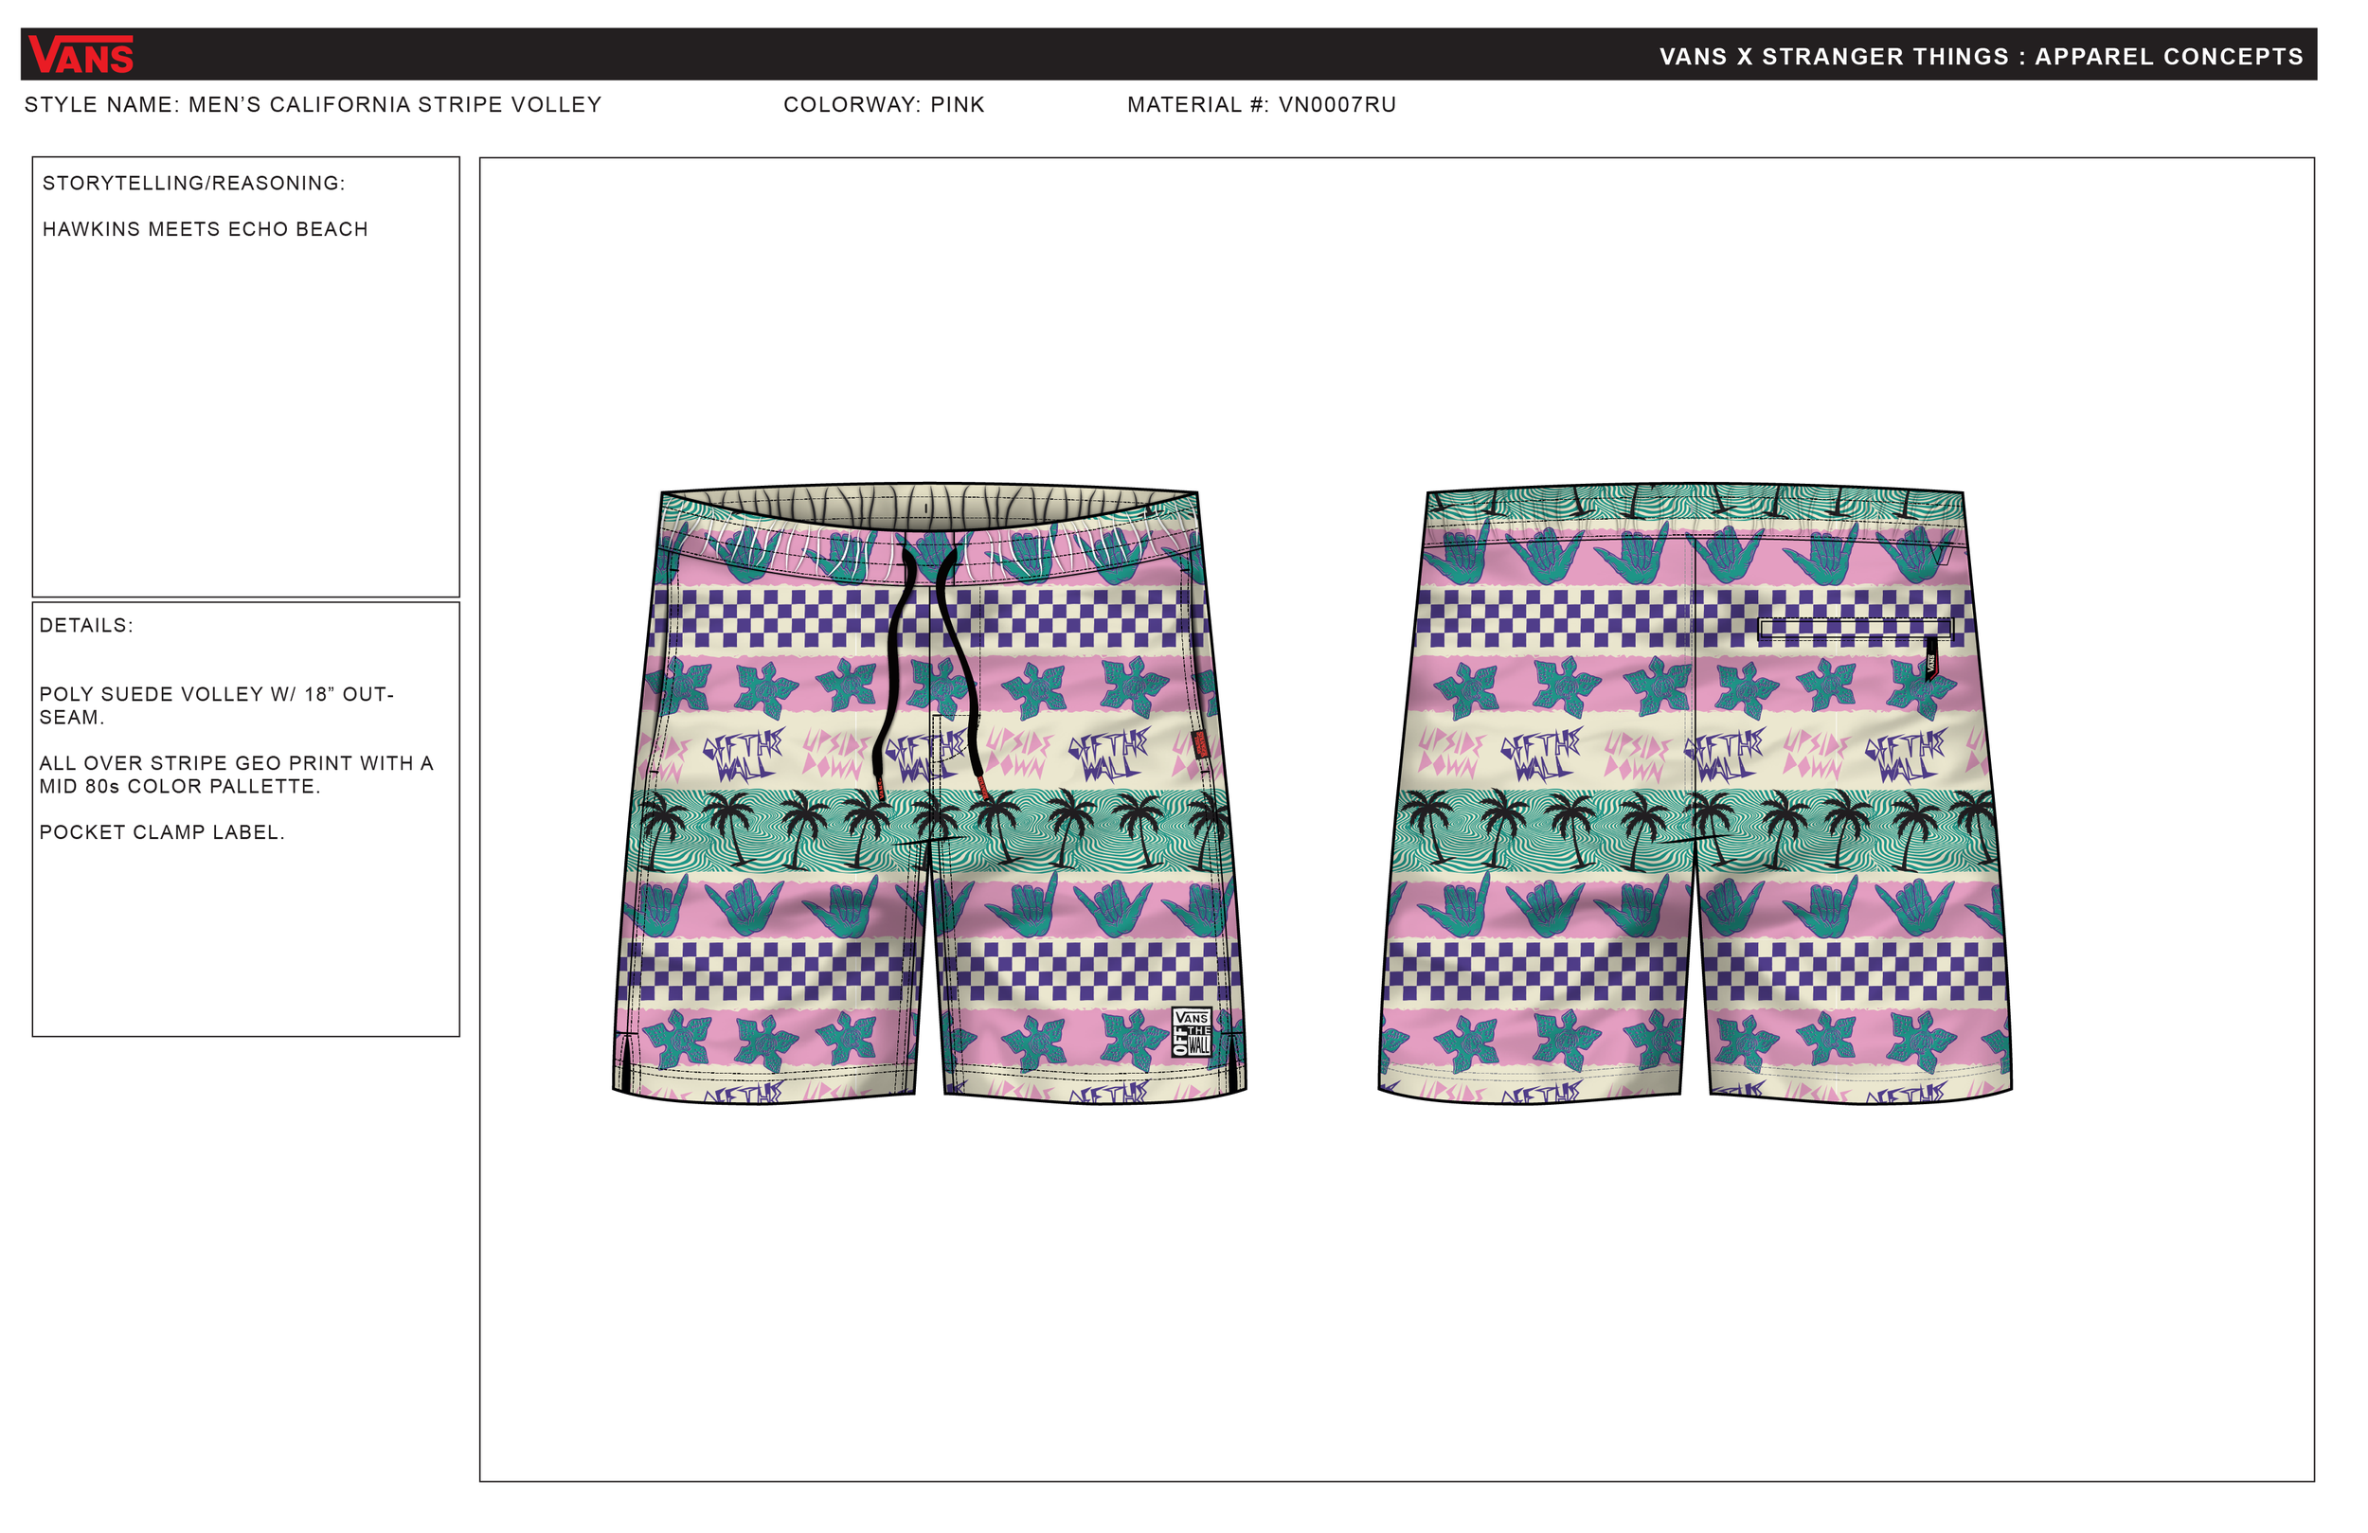Click the Vans X Stranger Things title
The width and height of the screenshot is (2368, 1533).
point(1981,57)
